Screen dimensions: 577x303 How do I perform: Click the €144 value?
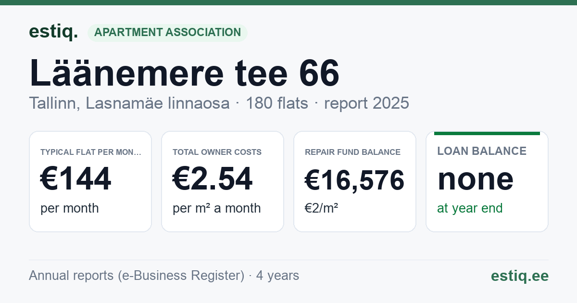[76, 178]
